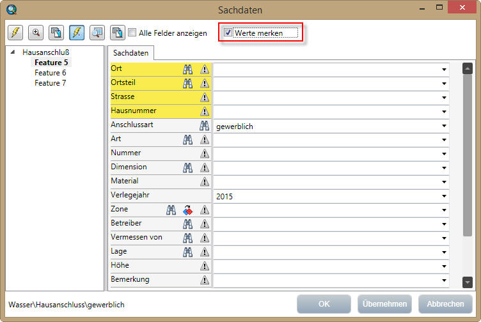Click the warning triangle in the Zone row
481x322 pixels.
click(205, 210)
